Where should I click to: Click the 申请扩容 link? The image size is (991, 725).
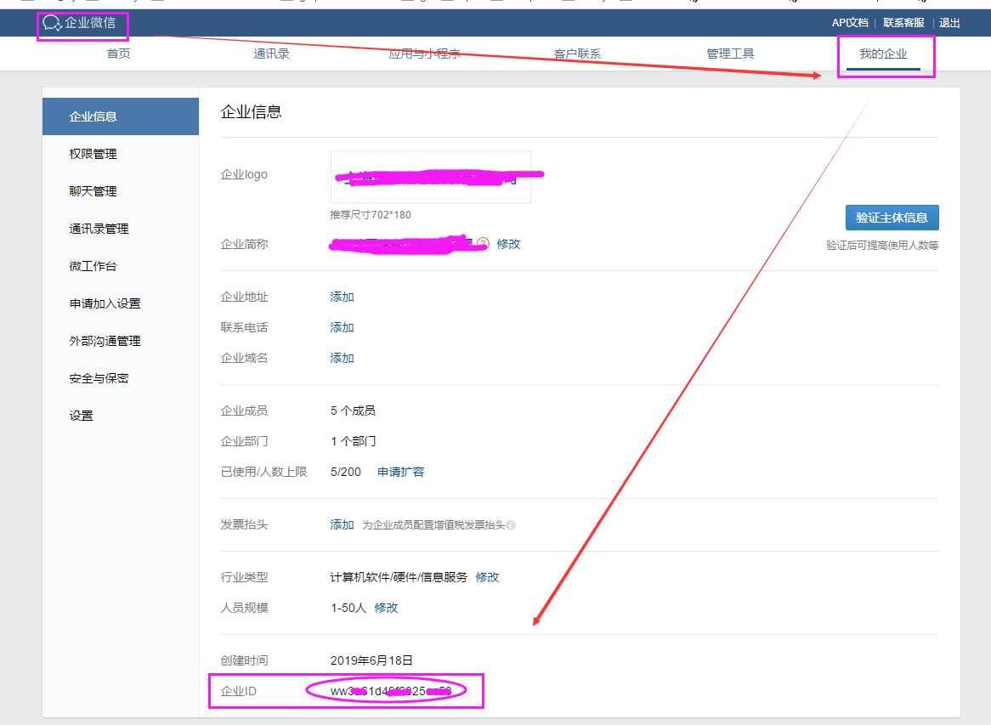click(400, 472)
